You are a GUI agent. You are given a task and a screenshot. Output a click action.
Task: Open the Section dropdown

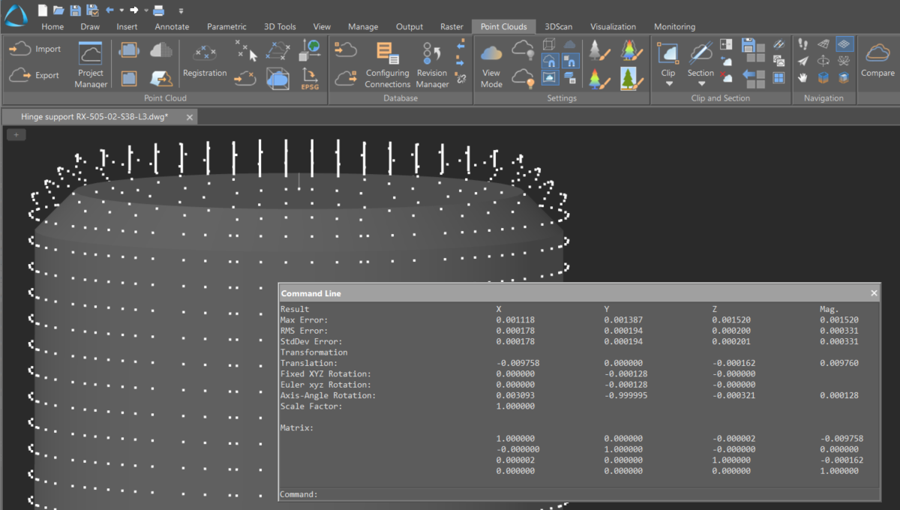click(702, 82)
